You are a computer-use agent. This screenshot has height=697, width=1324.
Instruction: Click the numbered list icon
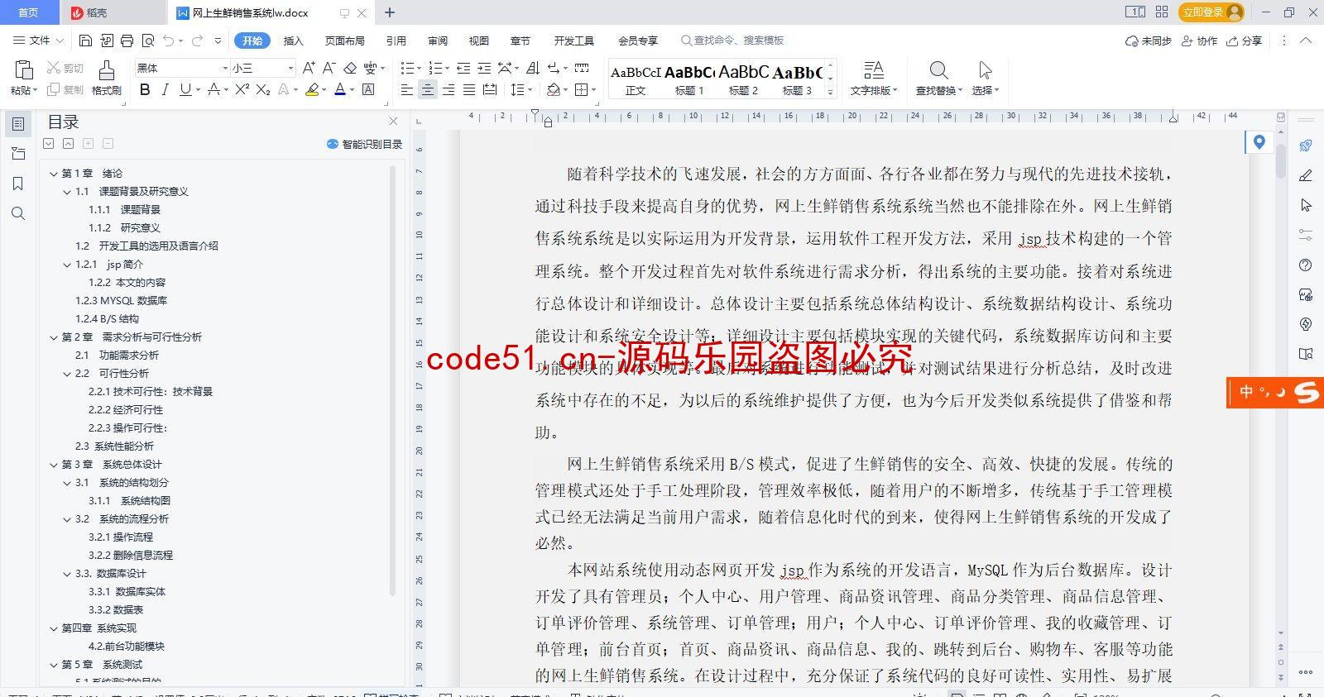click(435, 68)
